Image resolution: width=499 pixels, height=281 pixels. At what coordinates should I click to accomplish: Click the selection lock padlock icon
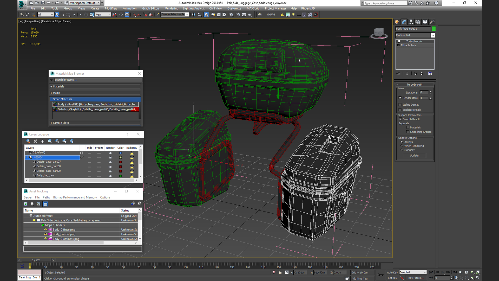tap(280, 272)
